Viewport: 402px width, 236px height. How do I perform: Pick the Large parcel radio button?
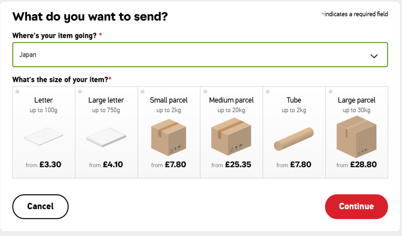tap(331, 92)
